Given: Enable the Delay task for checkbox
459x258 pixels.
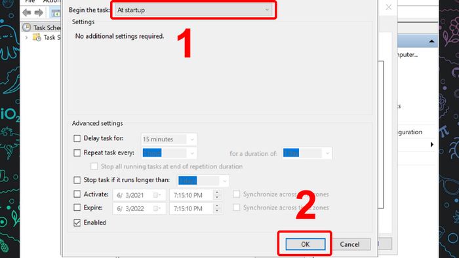Looking at the screenshot, I should 77,139.
